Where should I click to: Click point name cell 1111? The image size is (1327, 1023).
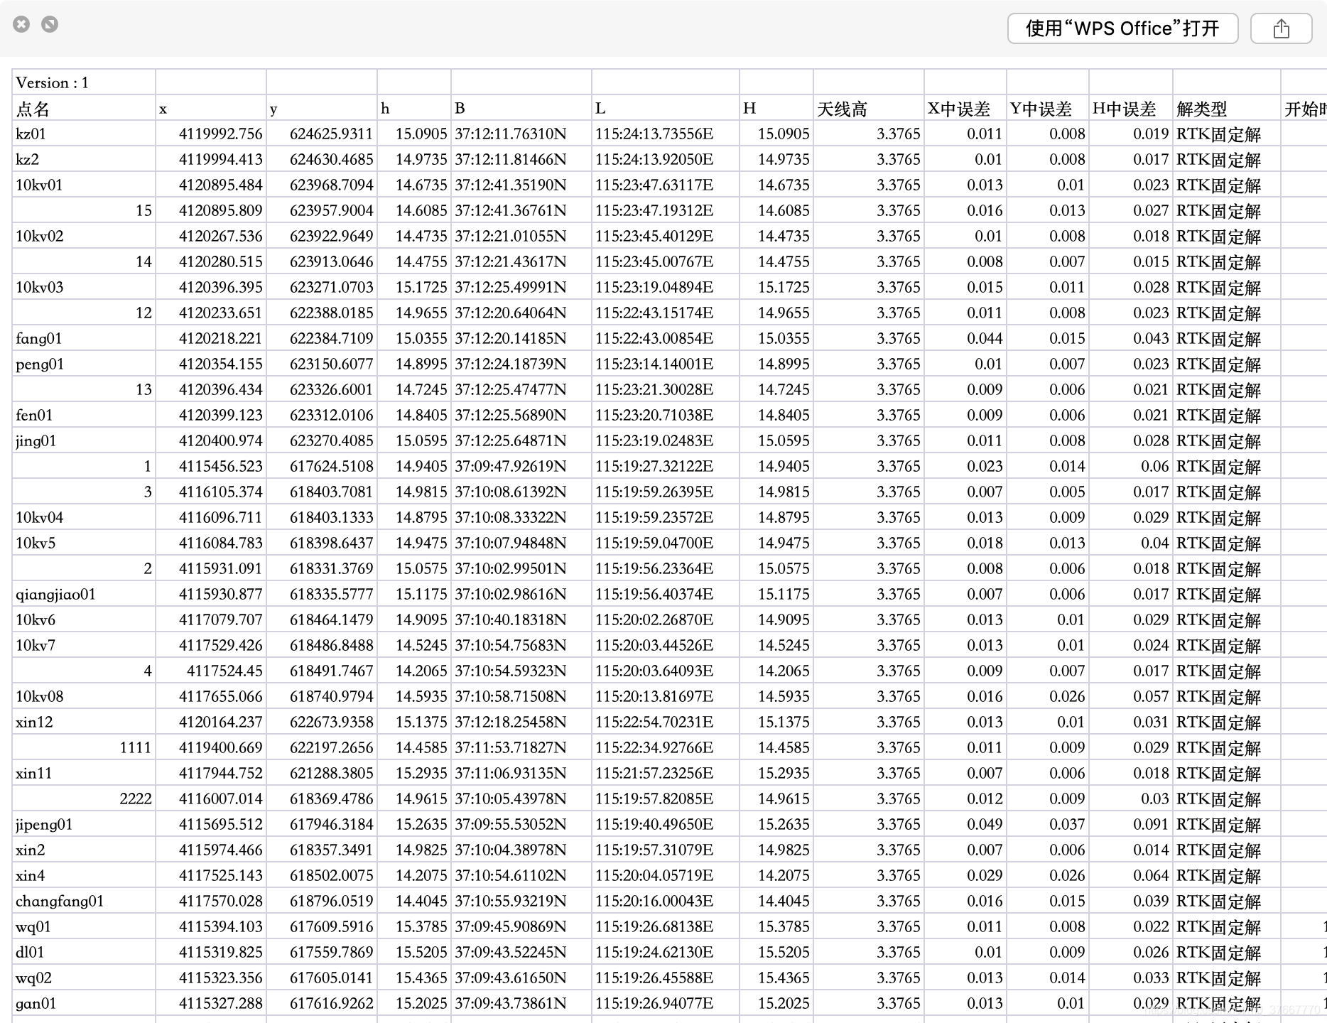pyautogui.click(x=84, y=747)
